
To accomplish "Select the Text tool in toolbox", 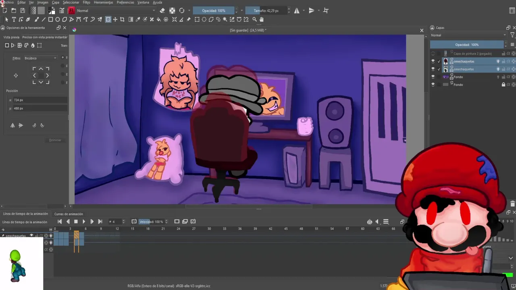I will [14, 19].
